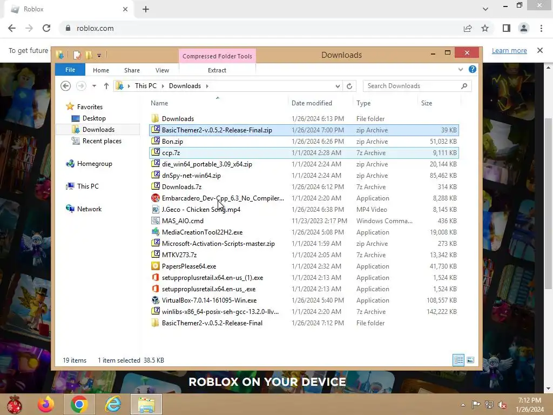553x415 pixels.
Task: Select Homegroup in the navigation pane
Action: point(95,163)
